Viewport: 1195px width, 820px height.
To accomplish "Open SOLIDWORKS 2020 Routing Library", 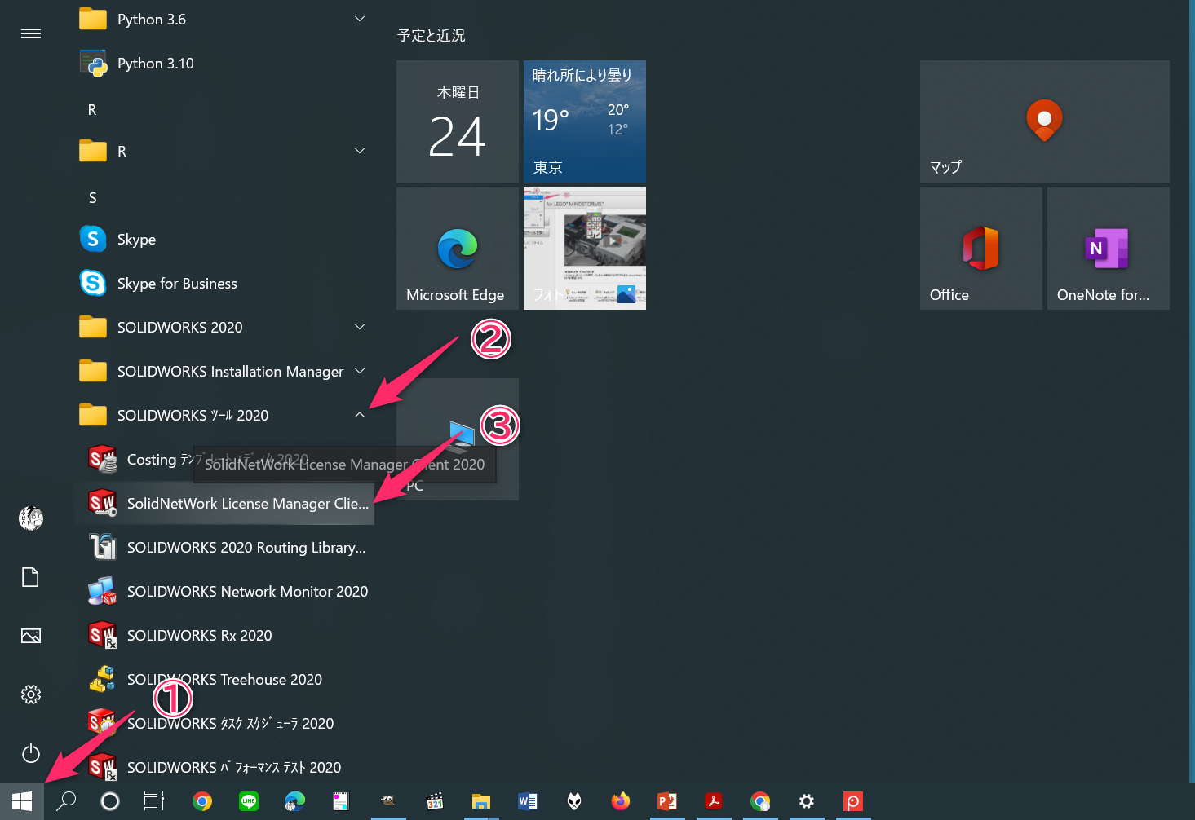I will tap(224, 547).
